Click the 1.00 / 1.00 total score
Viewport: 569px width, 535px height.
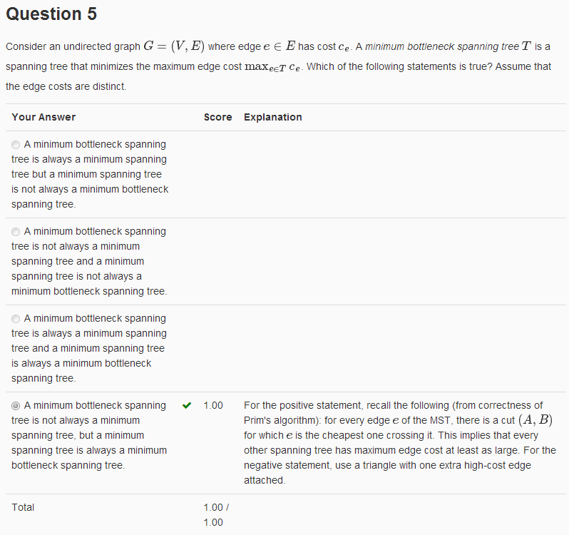(216, 515)
